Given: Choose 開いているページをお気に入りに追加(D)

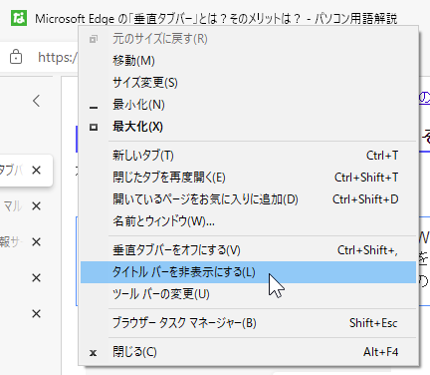Looking at the screenshot, I should [248, 199].
